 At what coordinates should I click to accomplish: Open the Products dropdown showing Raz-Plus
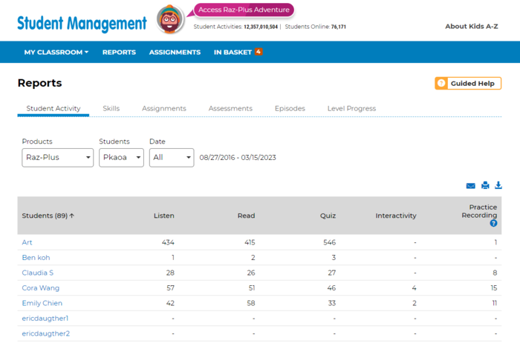[57, 158]
